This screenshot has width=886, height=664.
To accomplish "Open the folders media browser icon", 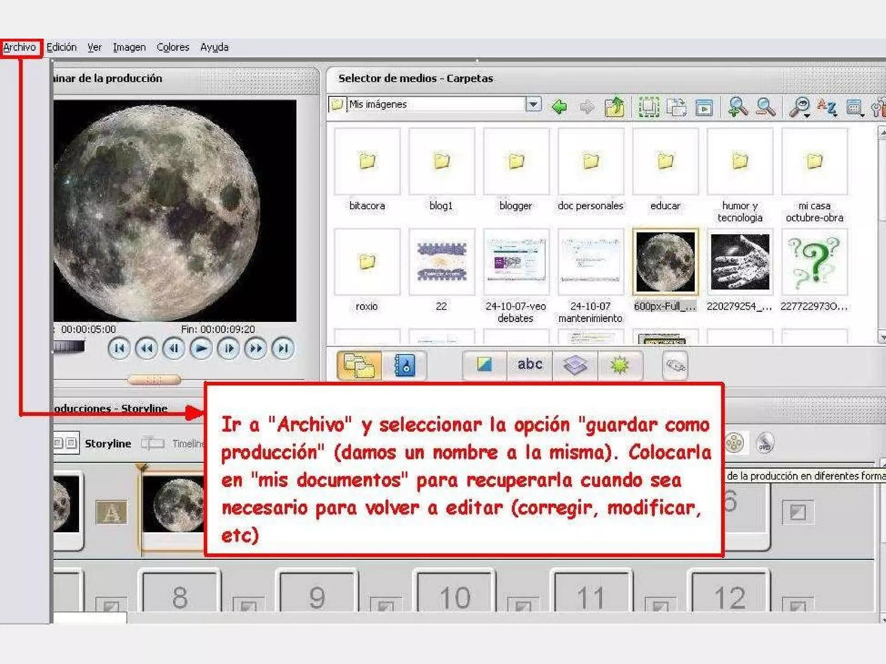I will point(359,366).
